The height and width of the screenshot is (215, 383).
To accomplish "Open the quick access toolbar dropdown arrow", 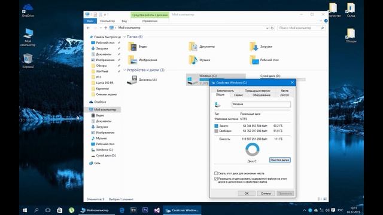I will [105, 14].
